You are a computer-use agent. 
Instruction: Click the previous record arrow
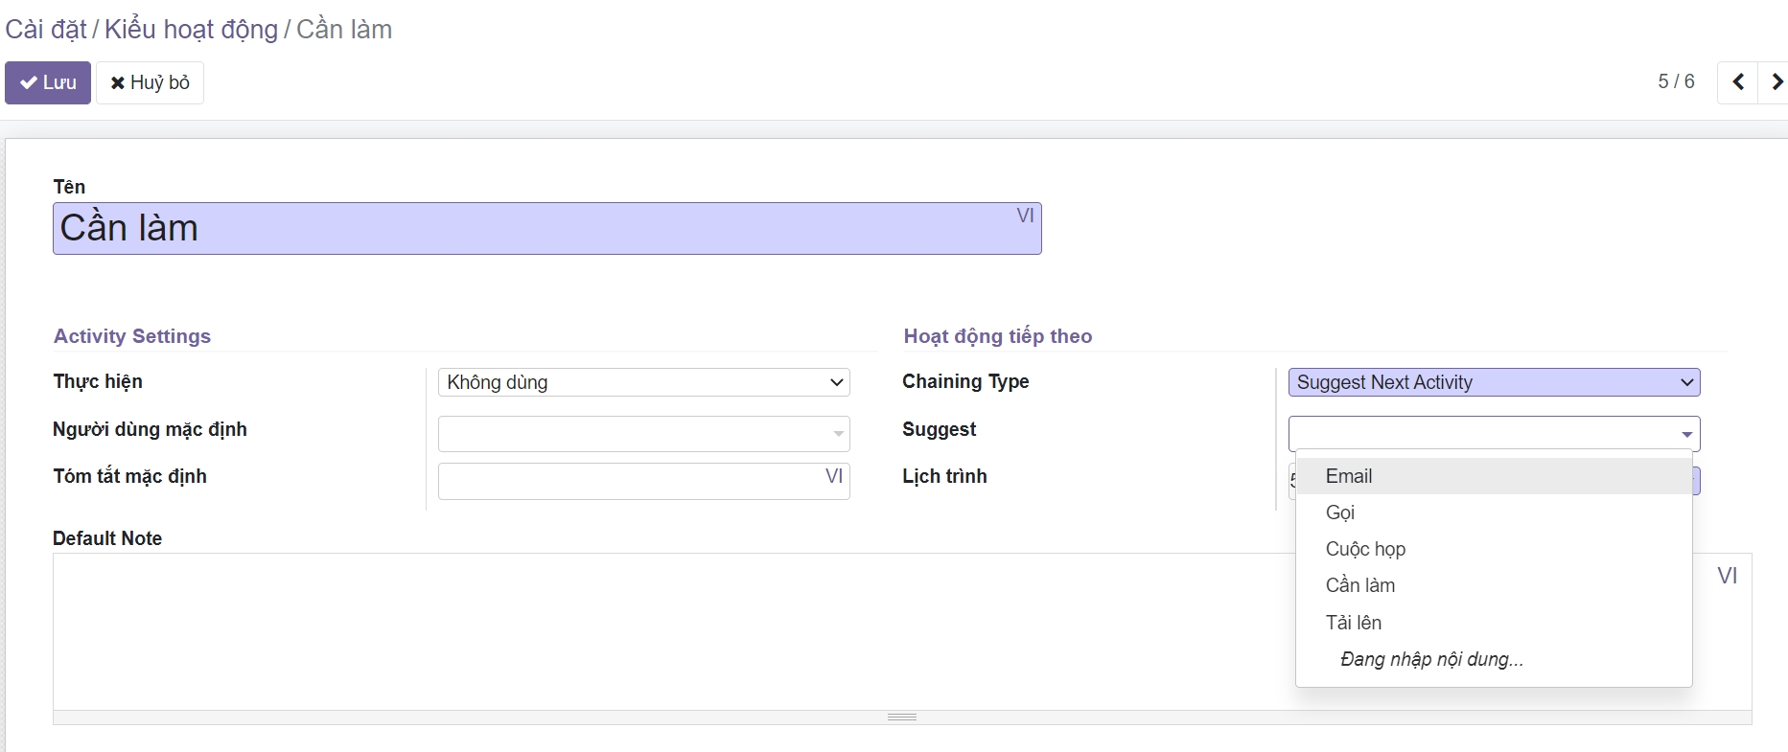pos(1737,82)
